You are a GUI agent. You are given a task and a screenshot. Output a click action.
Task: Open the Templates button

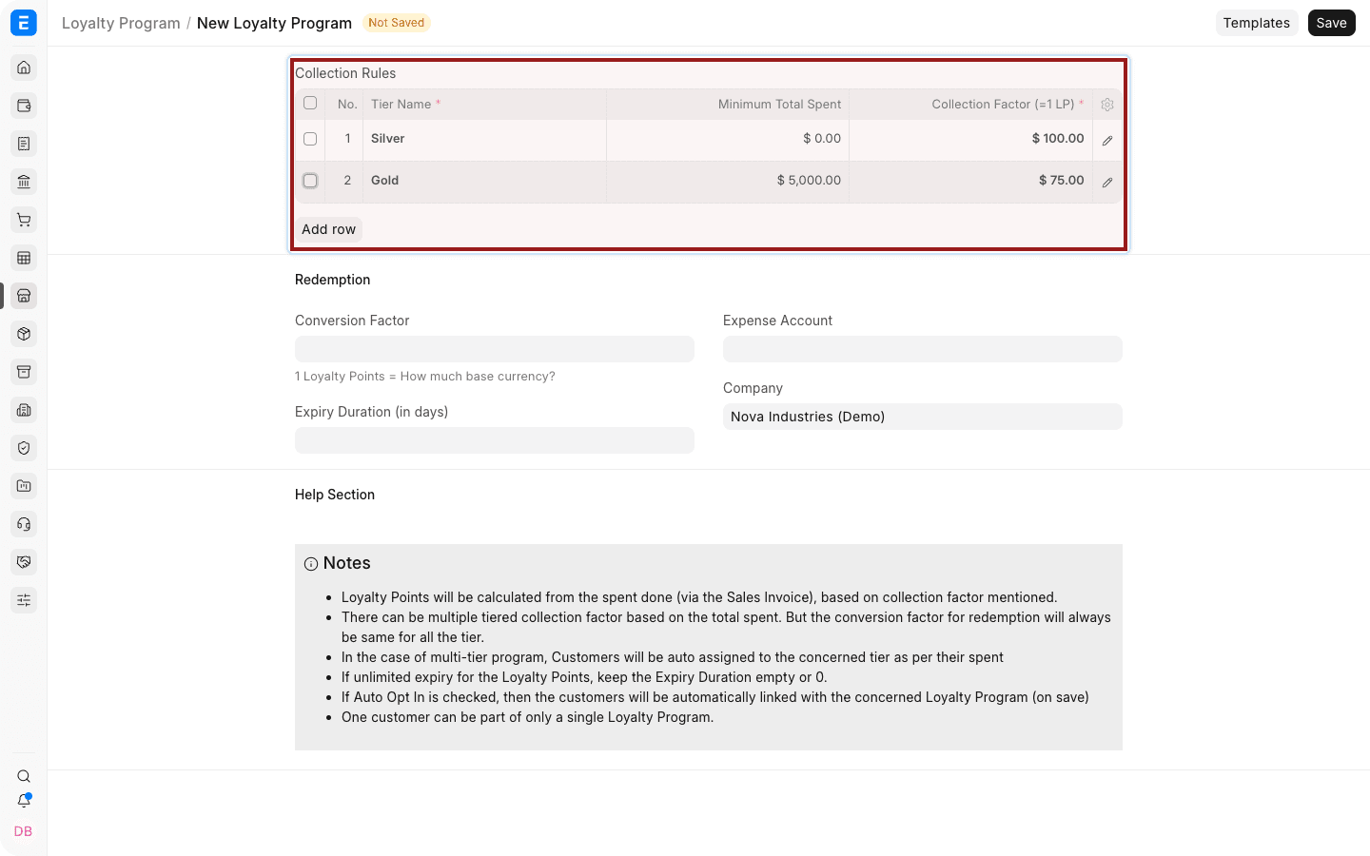pos(1256,23)
